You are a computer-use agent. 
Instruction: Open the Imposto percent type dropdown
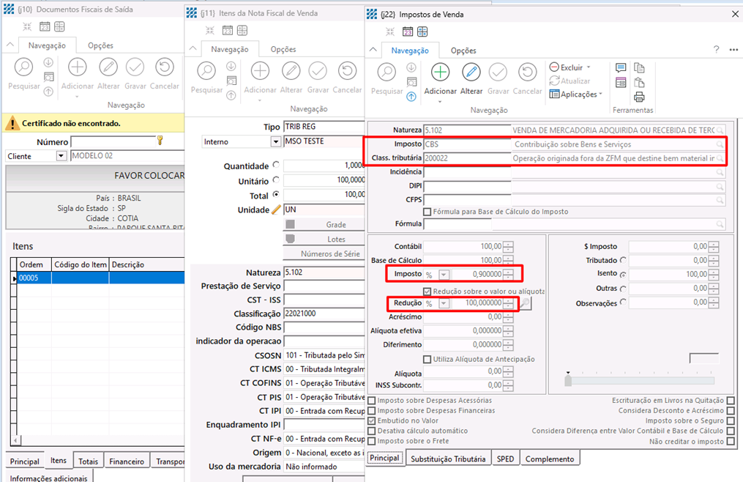point(444,274)
